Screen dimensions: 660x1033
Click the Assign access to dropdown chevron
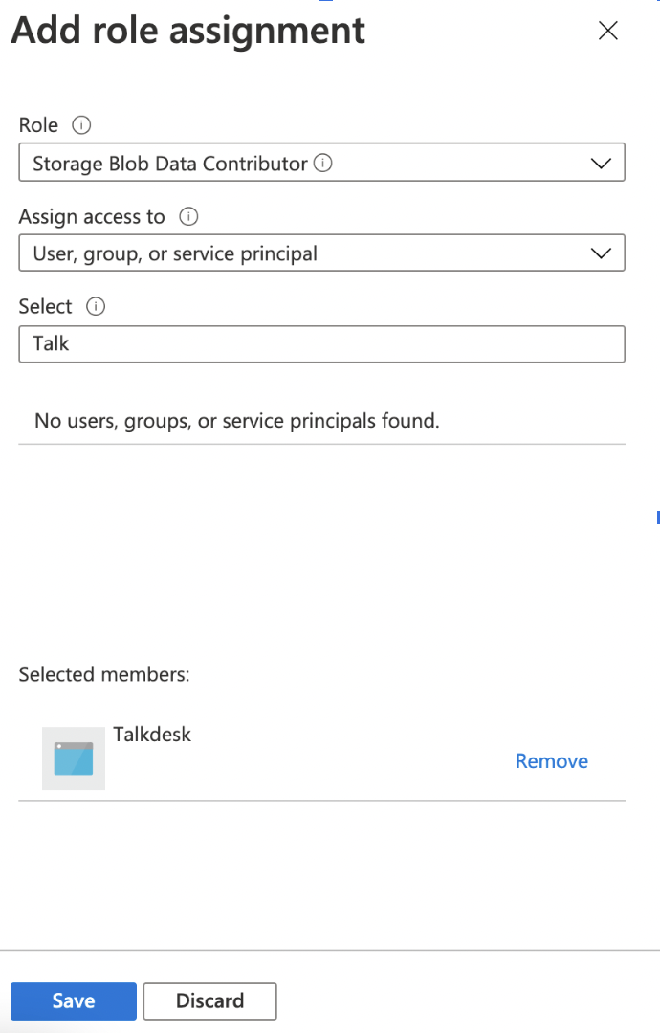point(602,253)
